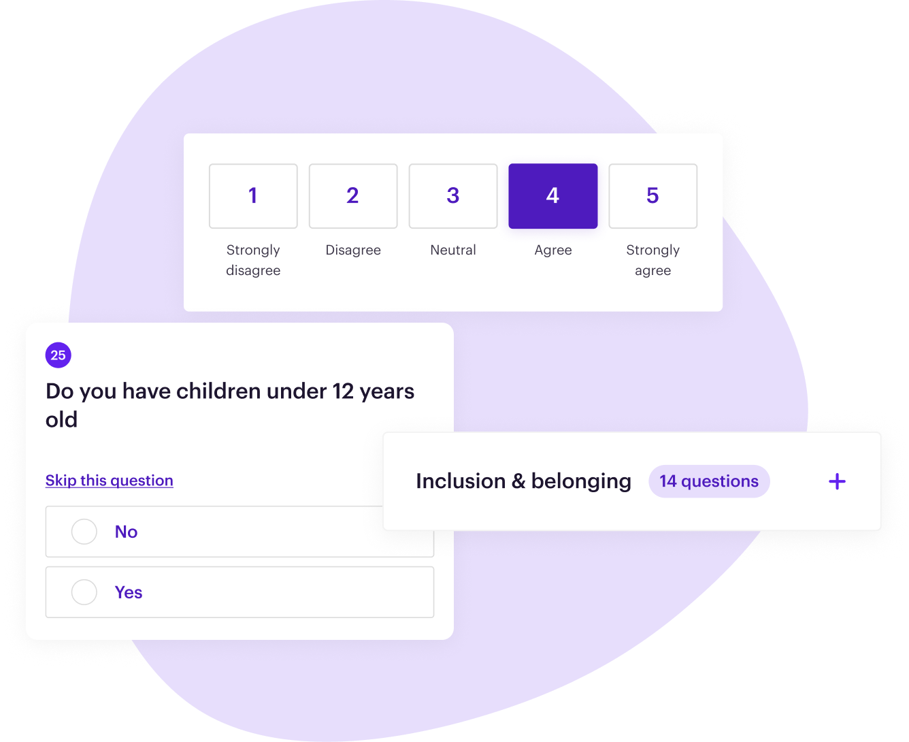Click the purple plus icon to add a question
This screenshot has height=742, width=909.
(837, 481)
